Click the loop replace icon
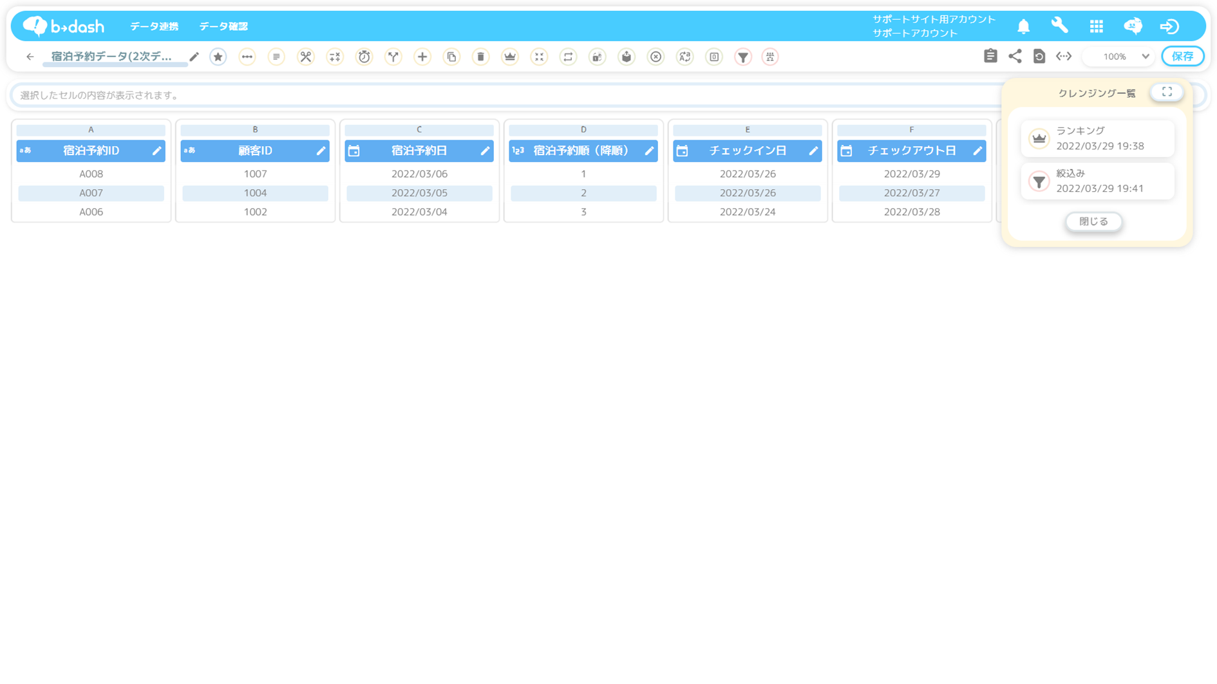The height and width of the screenshot is (684, 1217). [x=568, y=57]
